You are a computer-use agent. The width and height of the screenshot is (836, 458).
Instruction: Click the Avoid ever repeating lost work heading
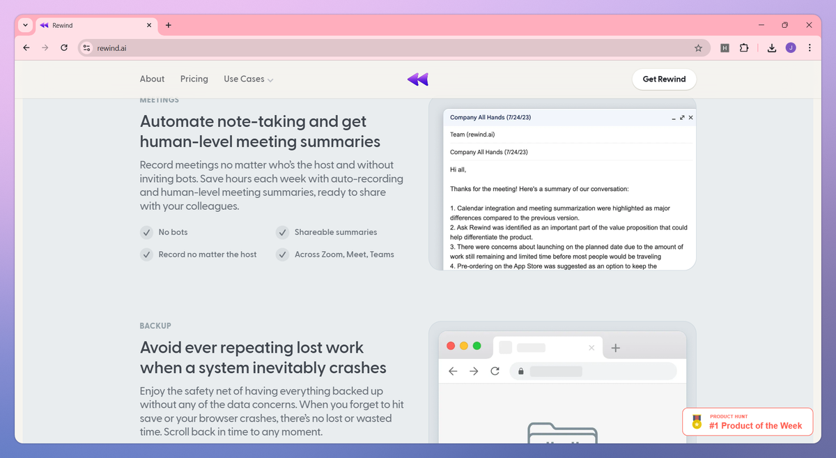(x=263, y=358)
